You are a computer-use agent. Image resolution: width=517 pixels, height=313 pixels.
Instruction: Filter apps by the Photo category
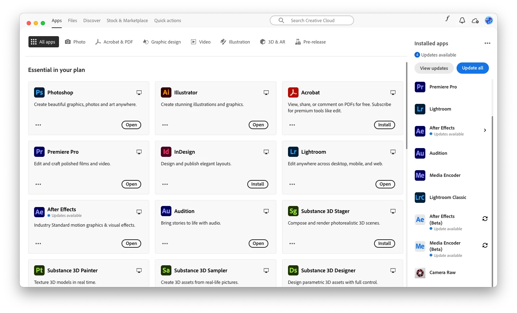(x=75, y=42)
